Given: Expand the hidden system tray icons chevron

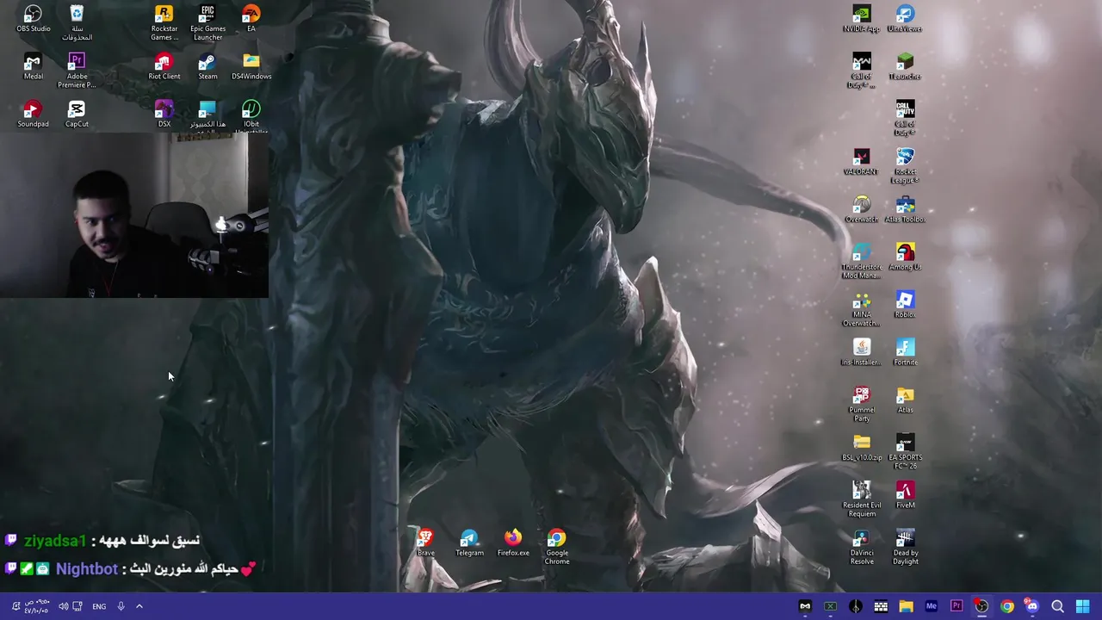Looking at the screenshot, I should (139, 606).
